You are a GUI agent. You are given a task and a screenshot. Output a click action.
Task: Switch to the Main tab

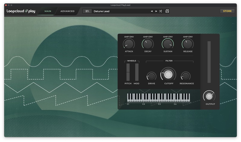pyautogui.click(x=48, y=11)
